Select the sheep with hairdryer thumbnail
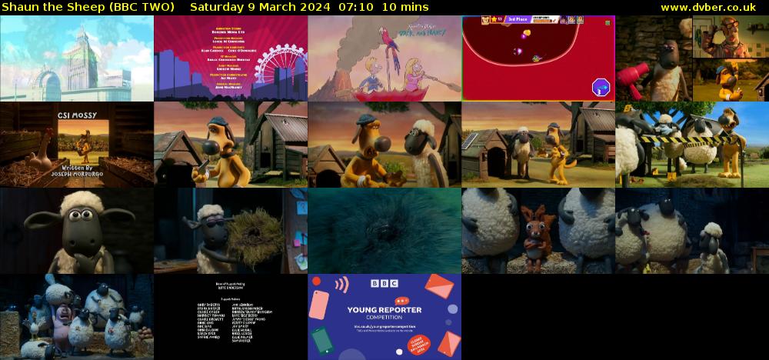Viewport: 769px width, 360px height. click(692, 58)
